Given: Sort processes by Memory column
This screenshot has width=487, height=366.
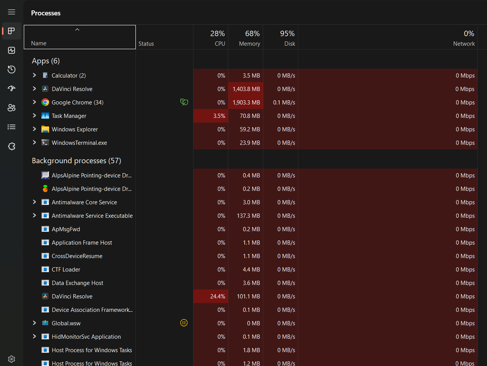Looking at the screenshot, I should (246, 37).
